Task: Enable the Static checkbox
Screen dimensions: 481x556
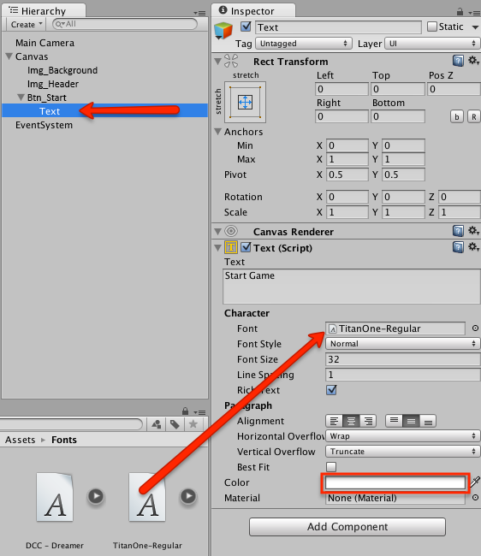Action: 431,27
